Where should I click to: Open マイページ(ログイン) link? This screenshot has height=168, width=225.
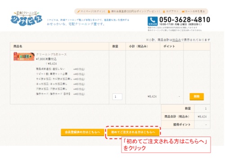tap(93, 11)
